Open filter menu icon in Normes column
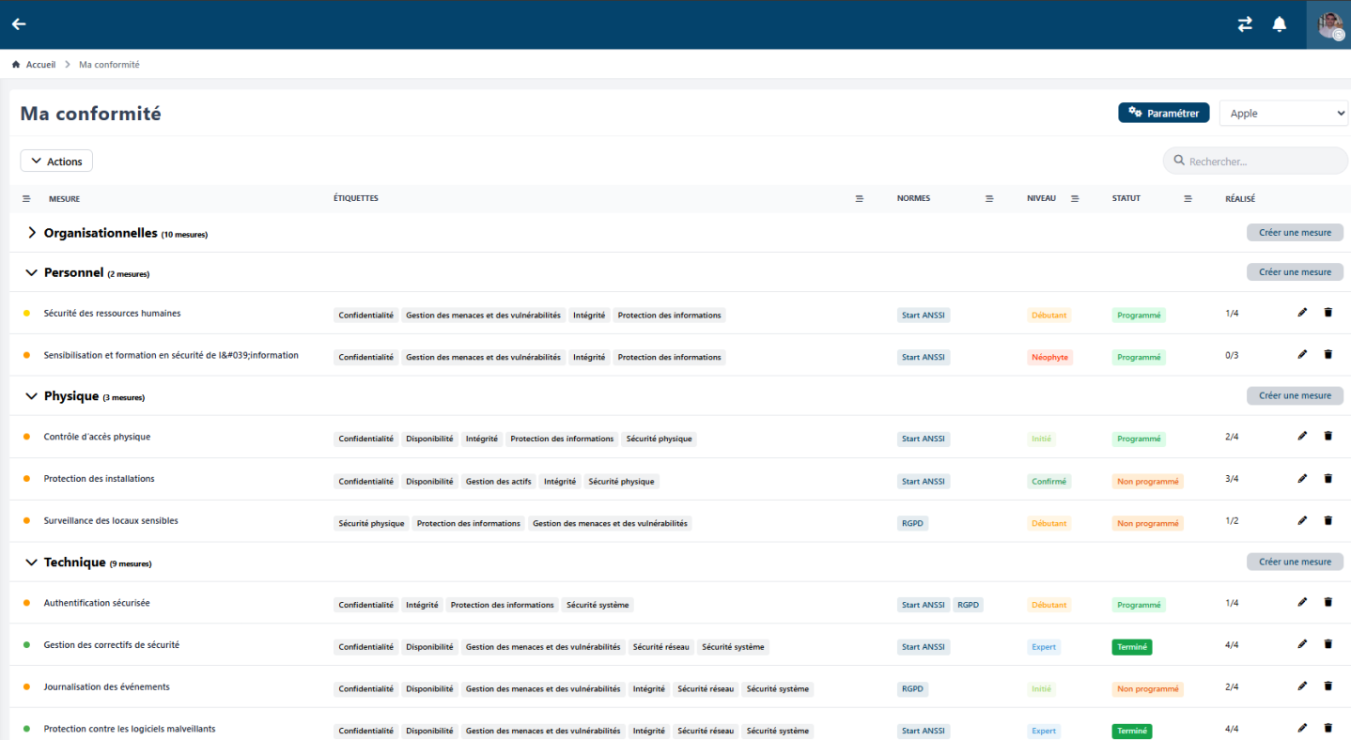 coord(988,199)
